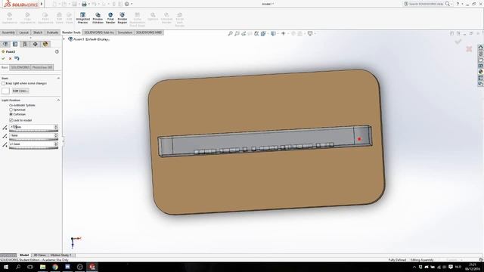Switch to the SOLIDWORKS Add-Ins tab
This screenshot has height=272, width=484.
[99, 32]
